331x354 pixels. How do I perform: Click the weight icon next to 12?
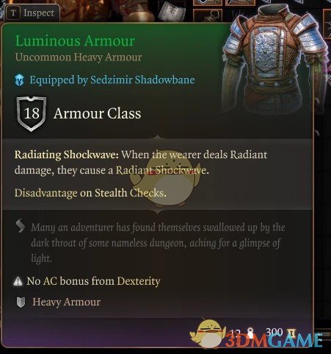[250, 333]
